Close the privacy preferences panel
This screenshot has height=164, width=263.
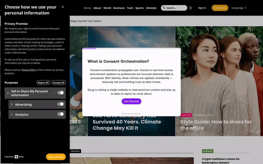point(63,7)
